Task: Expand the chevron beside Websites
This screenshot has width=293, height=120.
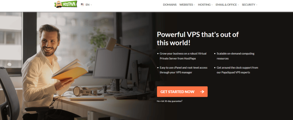Action: pos(194,5)
